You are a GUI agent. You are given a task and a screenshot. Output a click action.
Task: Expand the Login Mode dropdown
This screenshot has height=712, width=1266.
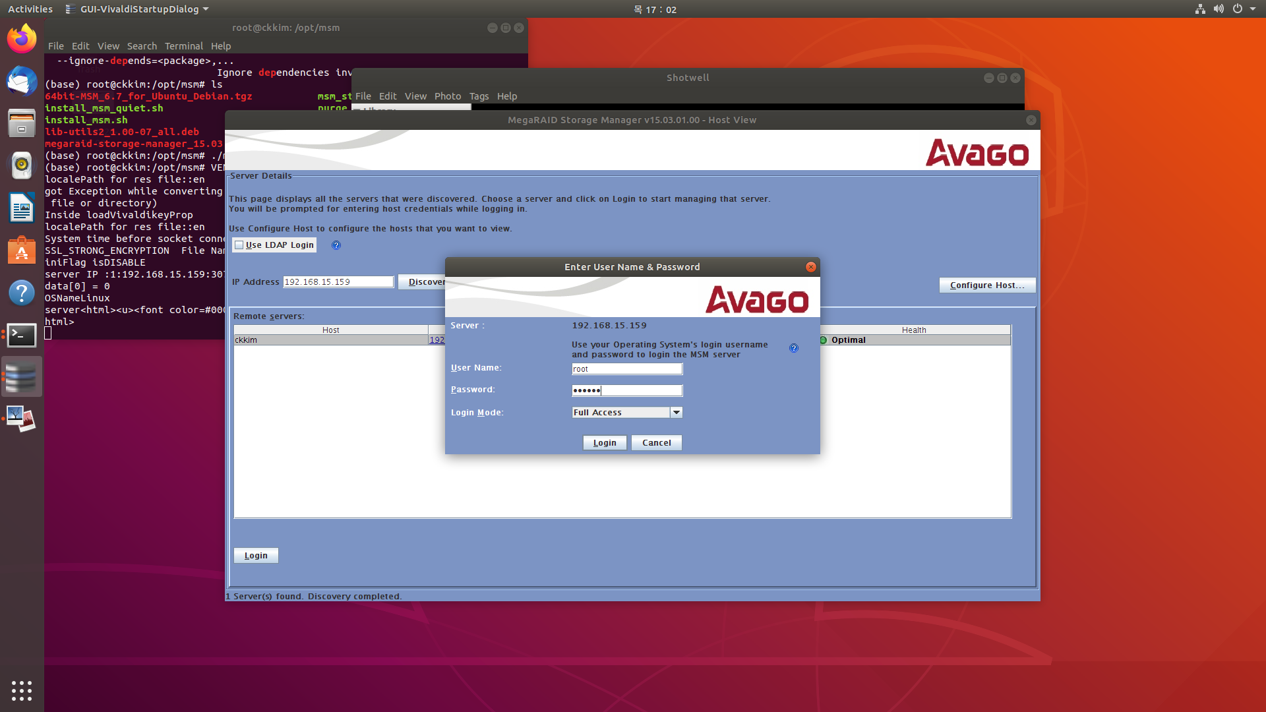point(677,413)
